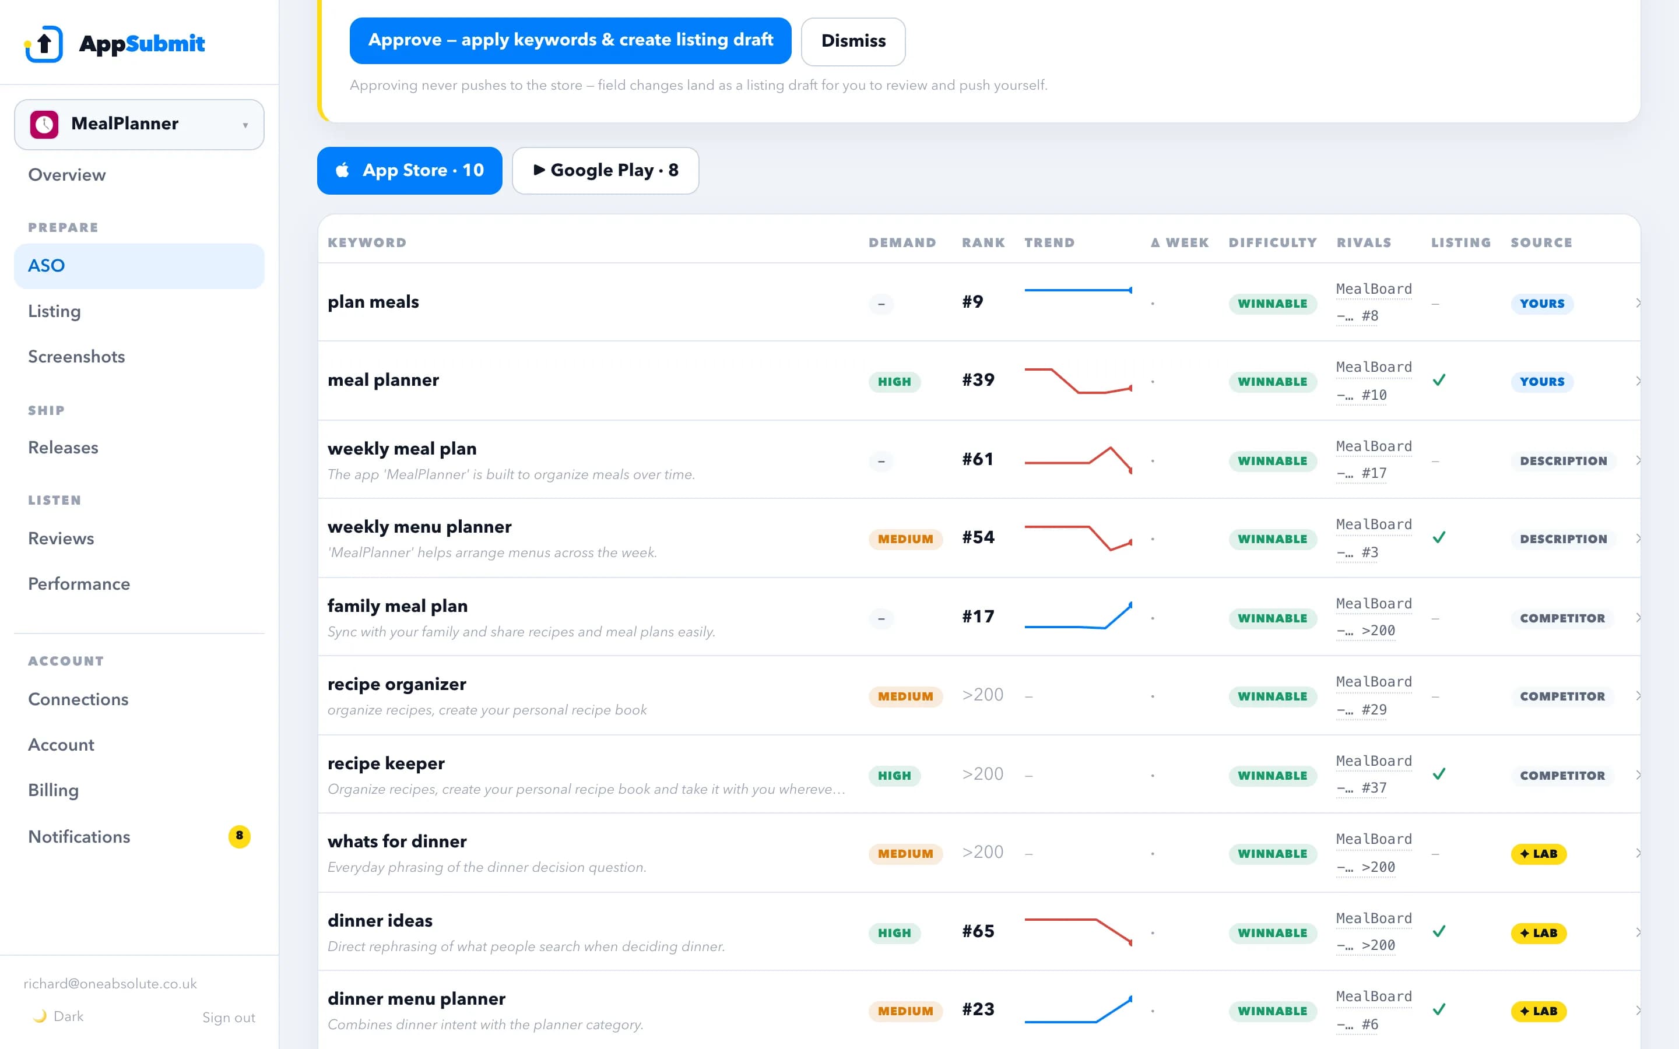Click the trend sparkline for family meal plan
This screenshot has width=1679, height=1049.
[1078, 616]
